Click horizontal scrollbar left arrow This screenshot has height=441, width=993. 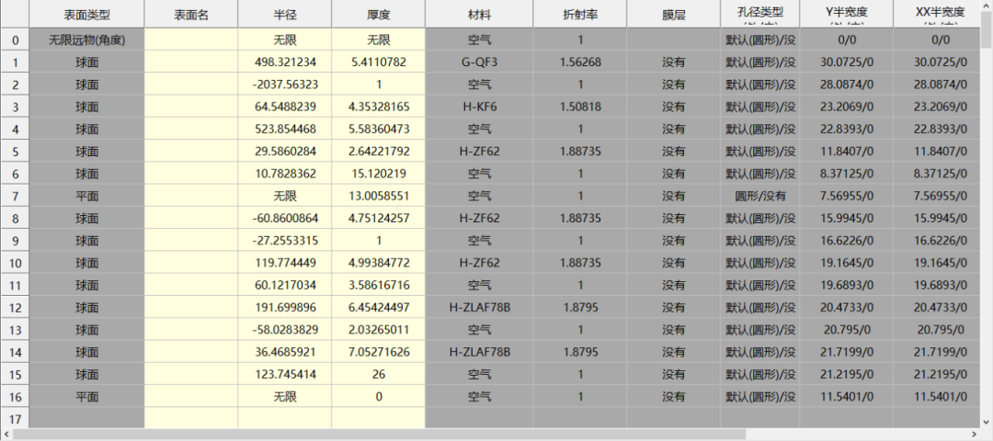(x=6, y=435)
